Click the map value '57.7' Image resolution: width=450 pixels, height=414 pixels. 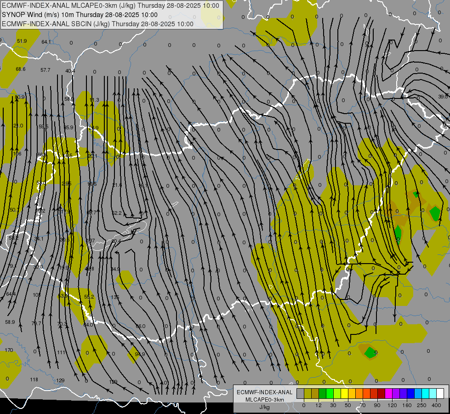pos(46,70)
